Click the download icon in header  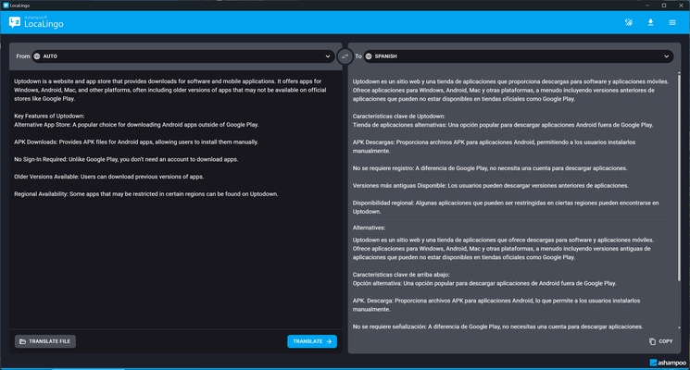[650, 22]
